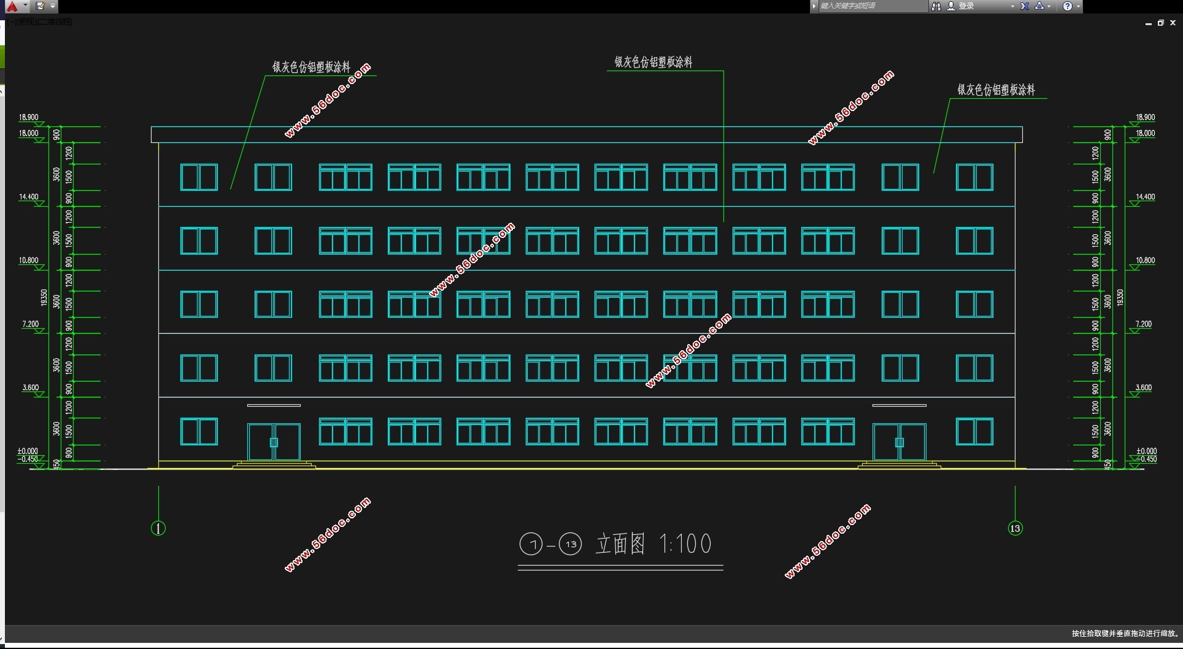The height and width of the screenshot is (649, 1183).
Task: Select the green axis bubble 13
Action: click(1015, 528)
